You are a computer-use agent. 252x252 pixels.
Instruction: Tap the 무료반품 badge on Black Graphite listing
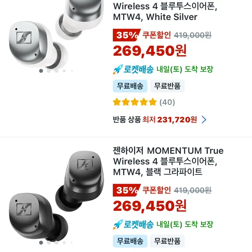(x=167, y=241)
